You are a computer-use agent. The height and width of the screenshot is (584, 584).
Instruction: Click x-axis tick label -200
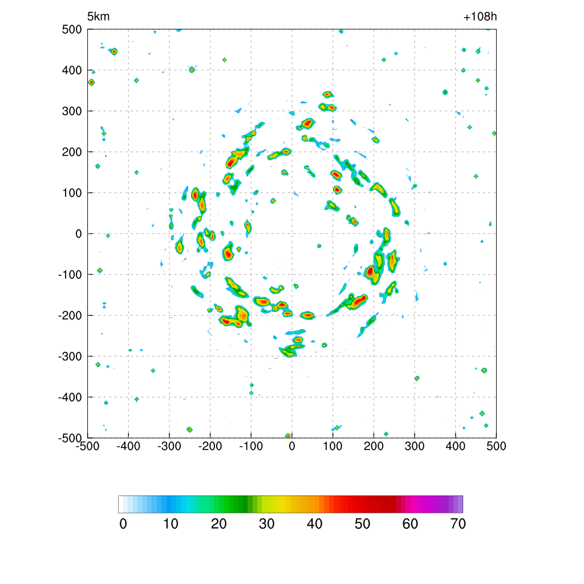(x=210, y=446)
